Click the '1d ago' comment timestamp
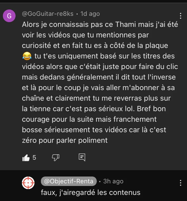This screenshot has height=201, width=187. (90, 14)
